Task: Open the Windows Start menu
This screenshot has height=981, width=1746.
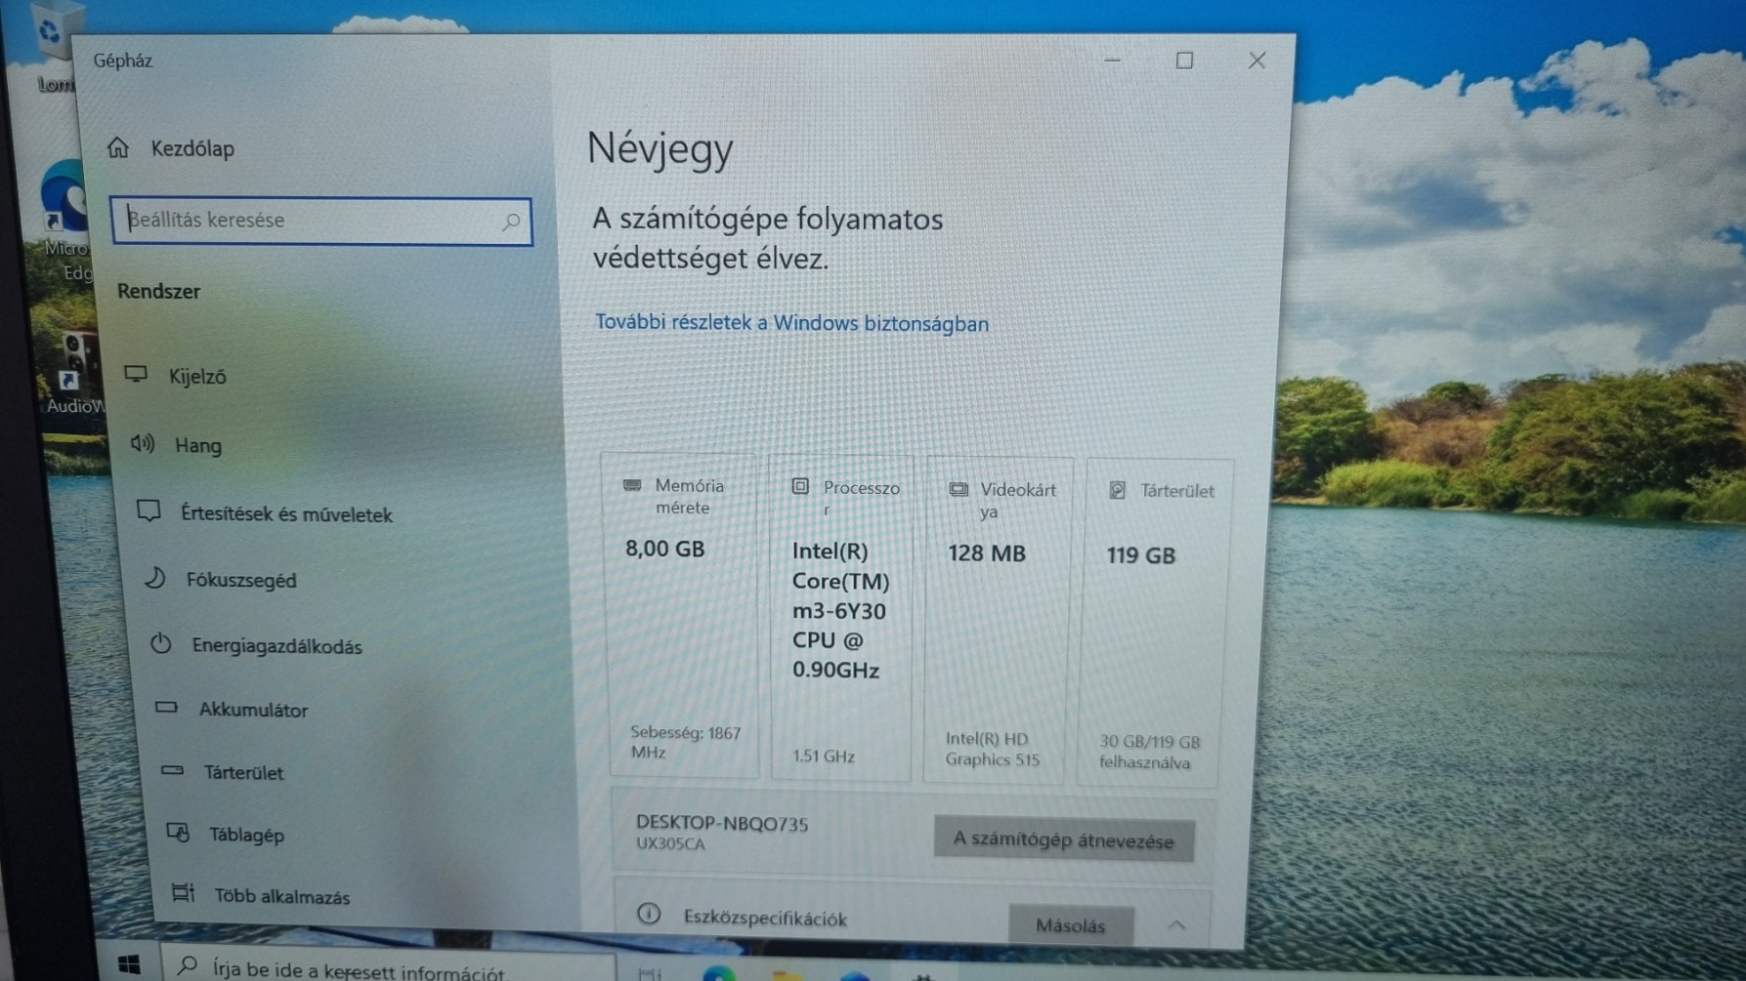Action: 129,965
